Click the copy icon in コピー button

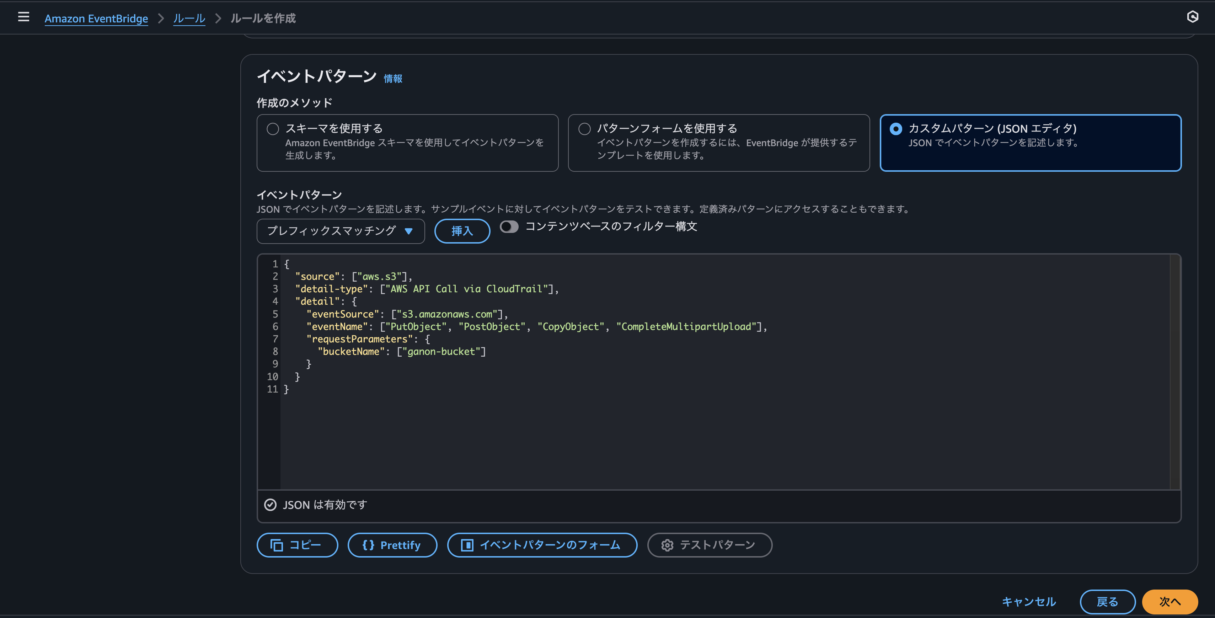[277, 545]
